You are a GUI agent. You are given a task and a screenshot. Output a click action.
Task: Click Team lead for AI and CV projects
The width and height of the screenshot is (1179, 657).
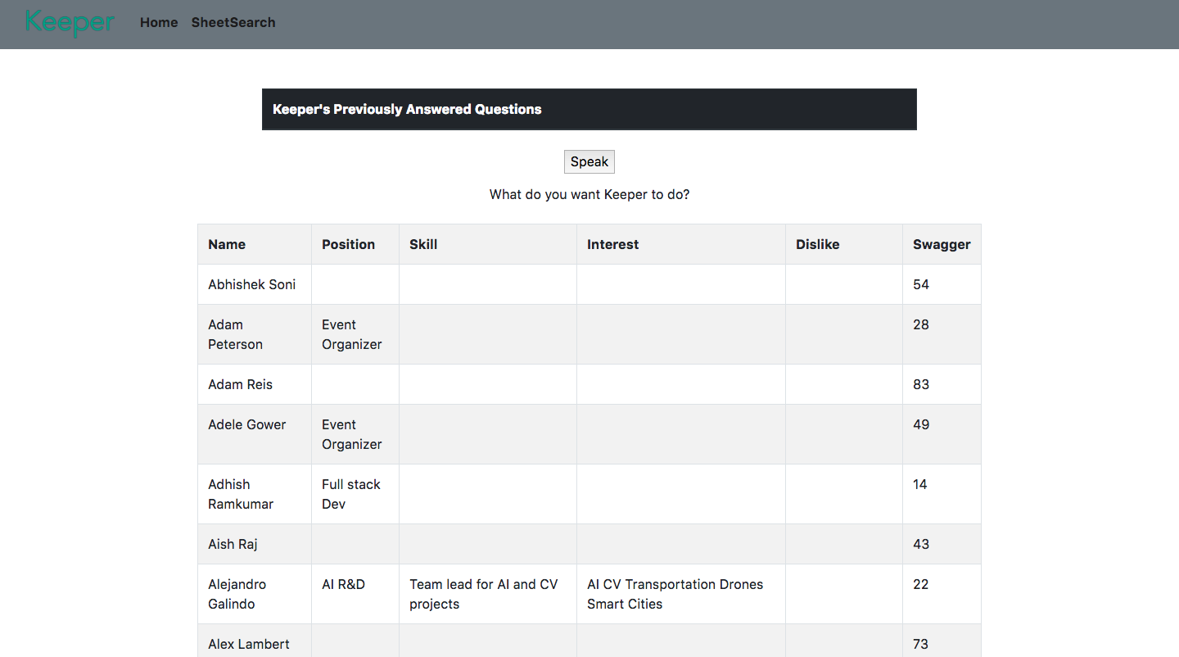pos(488,594)
